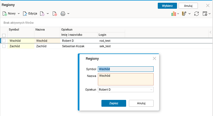Click the document info icon in toolbar
This screenshot has width=213, height=116.
click(x=42, y=13)
